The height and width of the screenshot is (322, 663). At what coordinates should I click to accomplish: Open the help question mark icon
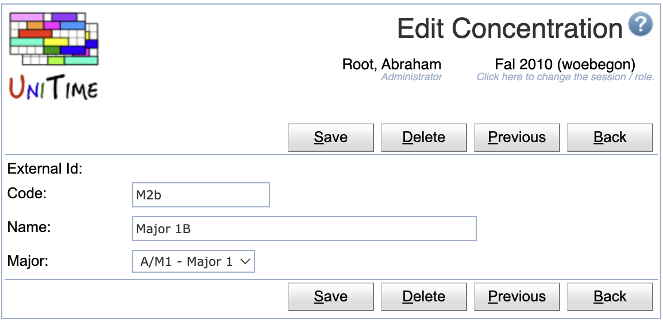pos(640,25)
